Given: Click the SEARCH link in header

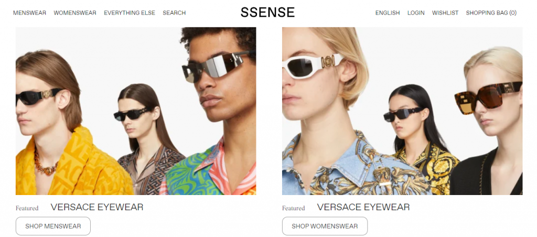Looking at the screenshot, I should (x=174, y=13).
